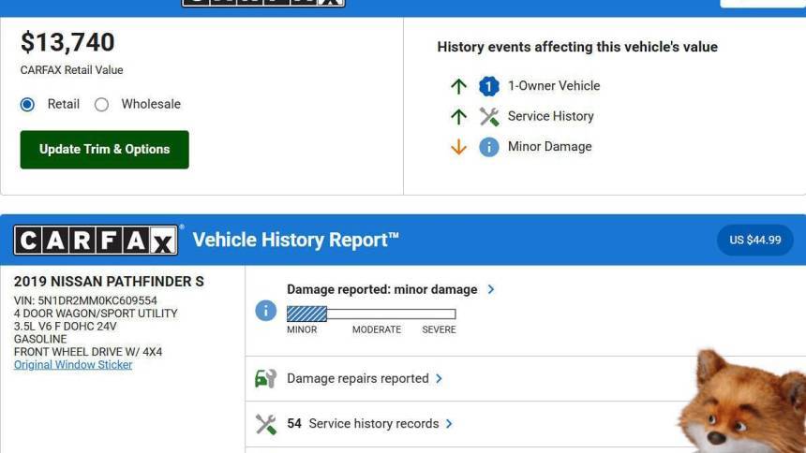Click the fox mascot image
This screenshot has height=453, width=806.
[x=743, y=401]
